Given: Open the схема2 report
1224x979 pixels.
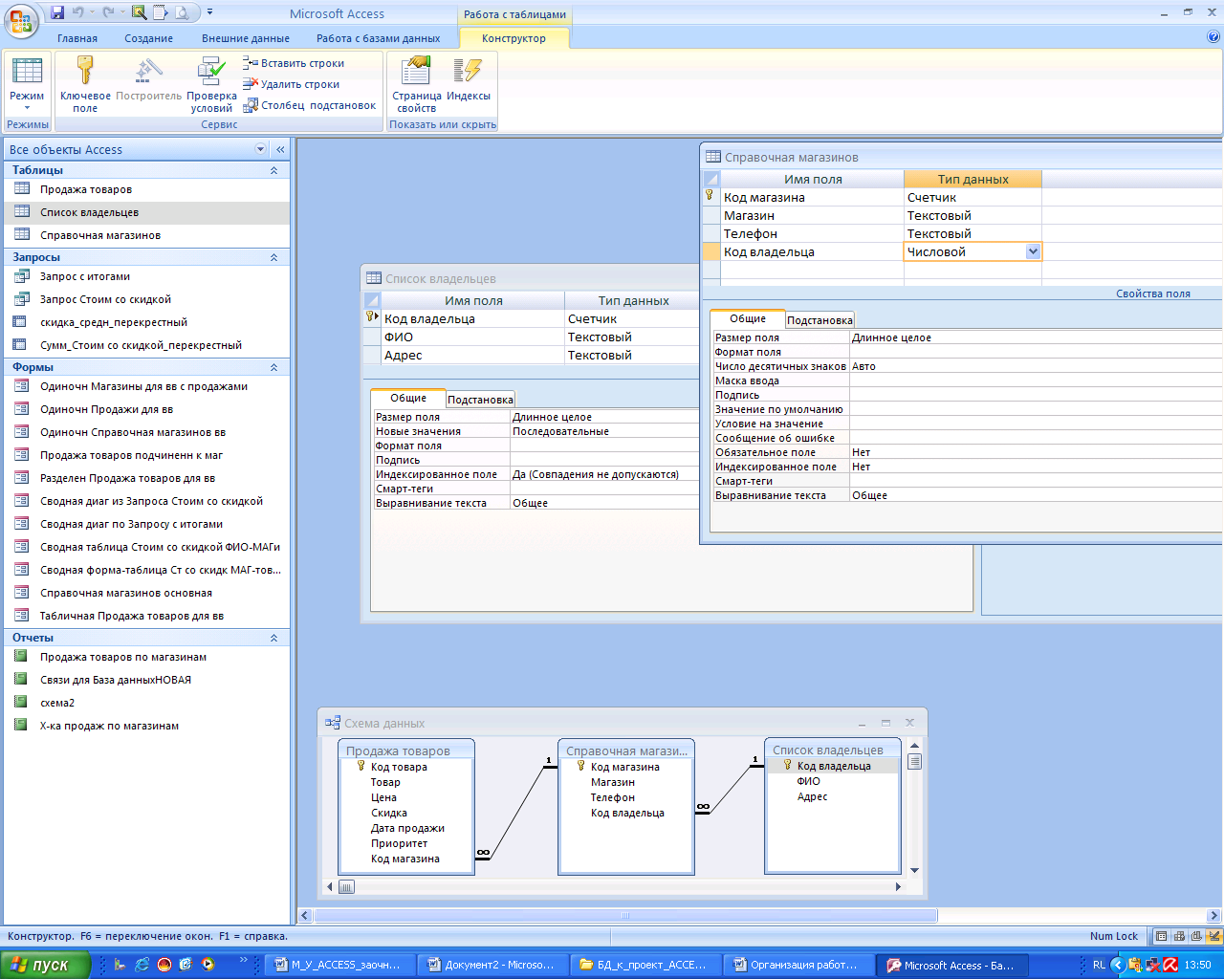Looking at the screenshot, I should 146,703.
